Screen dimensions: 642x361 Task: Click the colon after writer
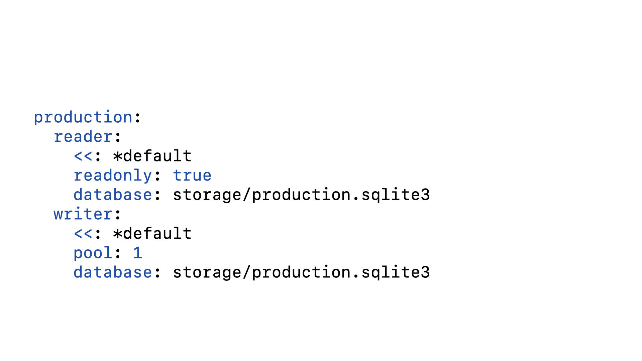coord(118,215)
